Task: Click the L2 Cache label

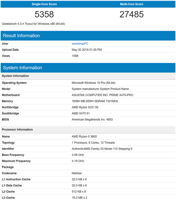Action: click(x=8, y=192)
